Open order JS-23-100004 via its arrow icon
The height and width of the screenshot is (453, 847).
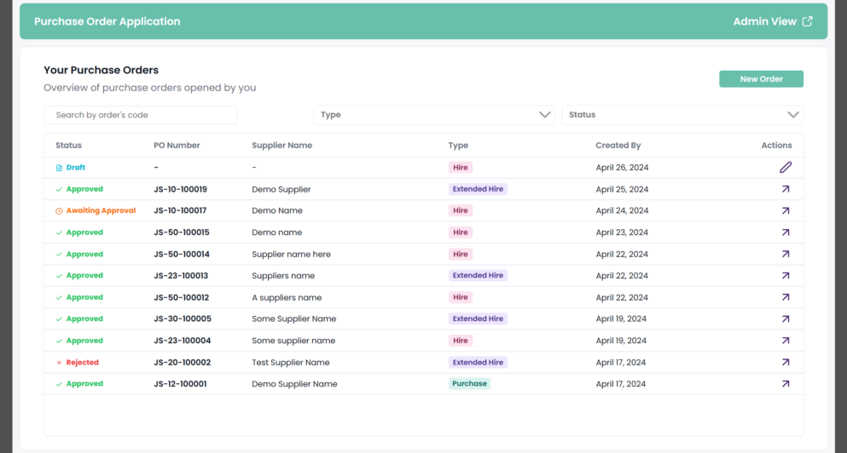click(x=786, y=341)
